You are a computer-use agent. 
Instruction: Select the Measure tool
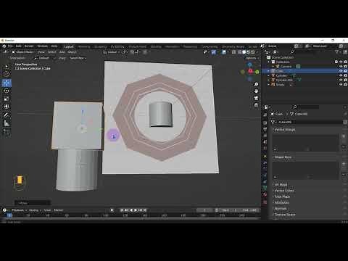click(x=7, y=123)
